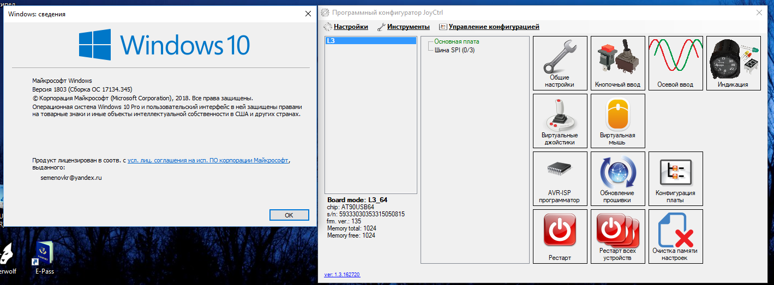774x285 pixels.
Task: Click serial number s/n text
Action: coord(366,214)
